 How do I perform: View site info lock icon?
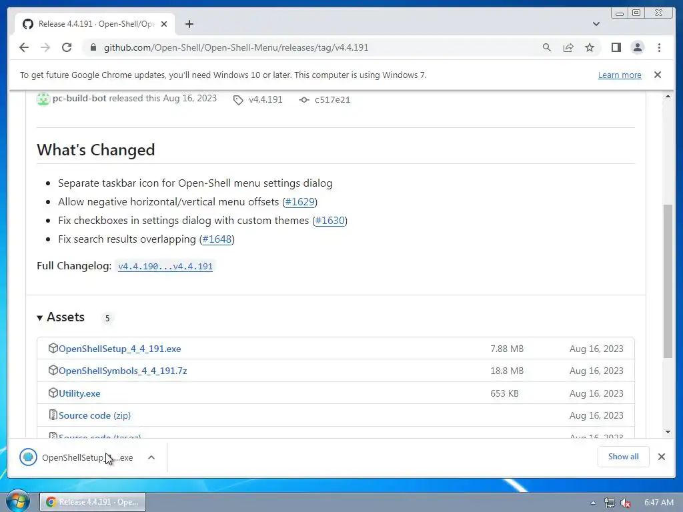pos(93,47)
